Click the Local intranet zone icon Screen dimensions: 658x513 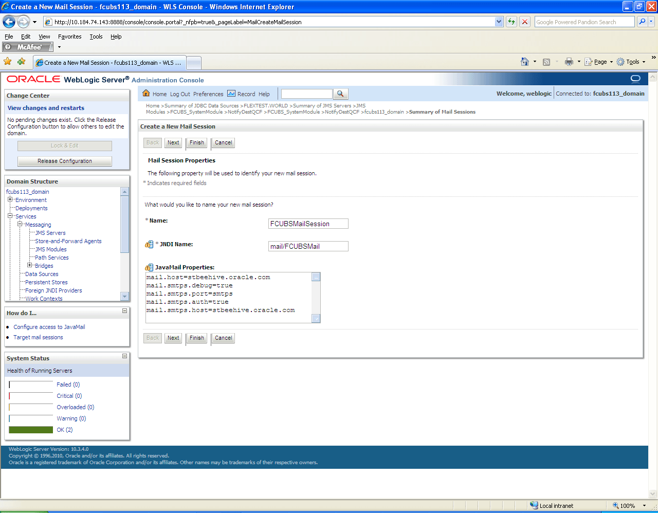coord(534,505)
